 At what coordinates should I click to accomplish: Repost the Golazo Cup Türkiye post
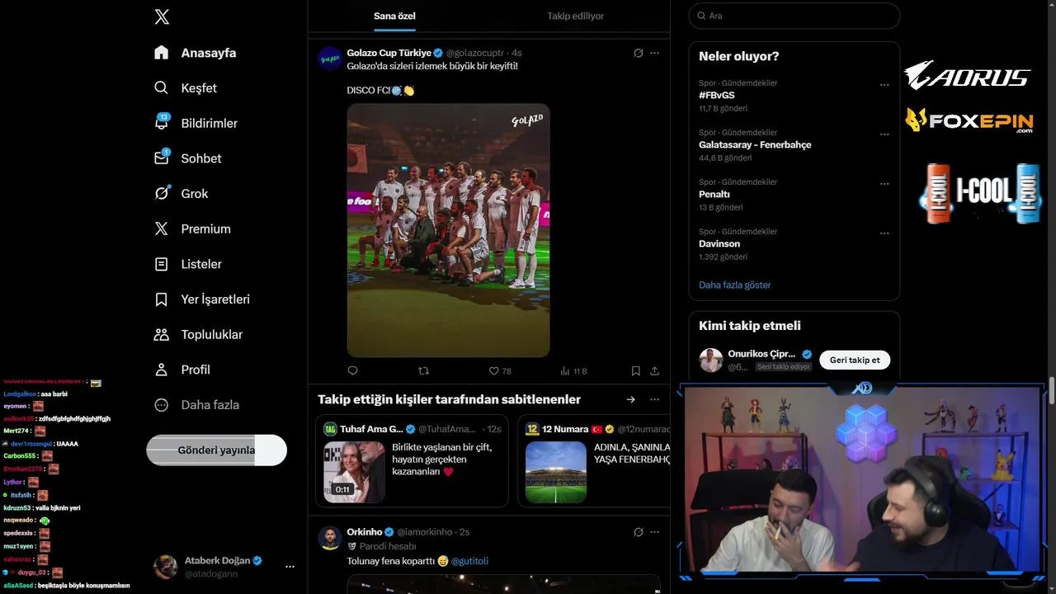click(424, 371)
